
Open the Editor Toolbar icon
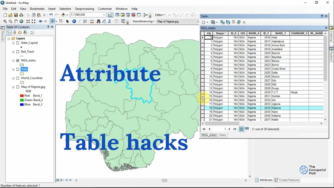[x=110, y=15]
